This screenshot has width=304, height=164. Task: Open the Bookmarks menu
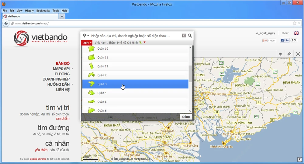coord(43,11)
